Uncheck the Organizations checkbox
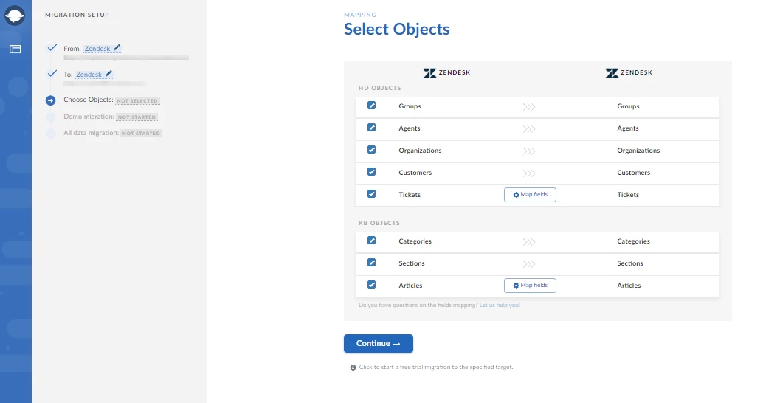Viewport: 763px width, 403px height. [372, 150]
